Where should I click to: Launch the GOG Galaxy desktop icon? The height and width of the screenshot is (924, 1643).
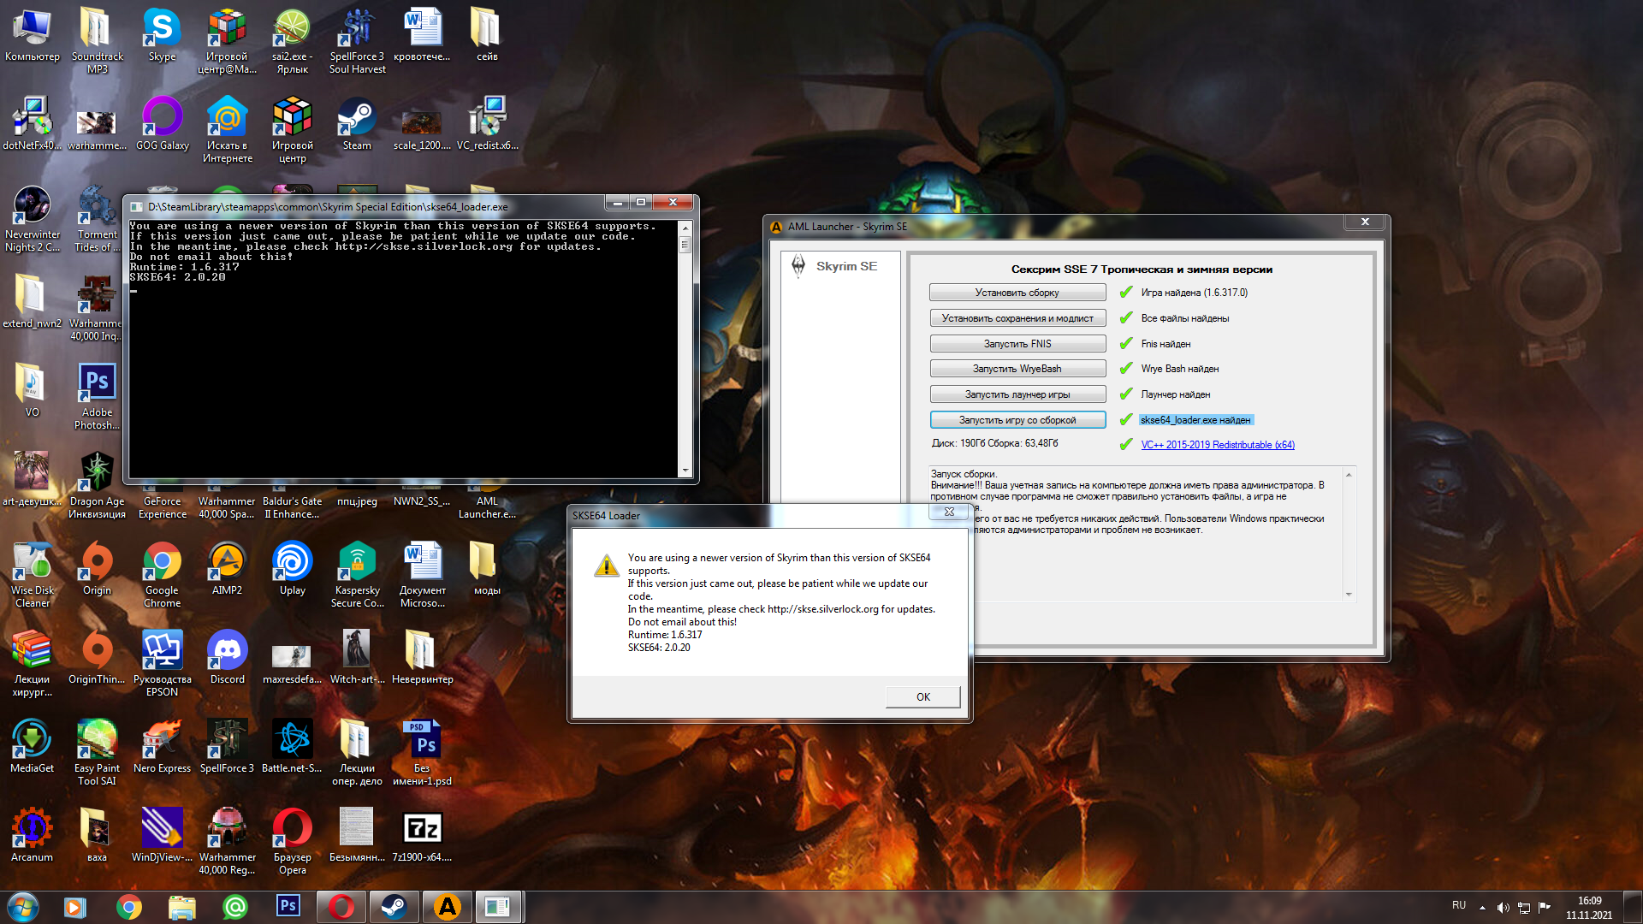click(162, 120)
